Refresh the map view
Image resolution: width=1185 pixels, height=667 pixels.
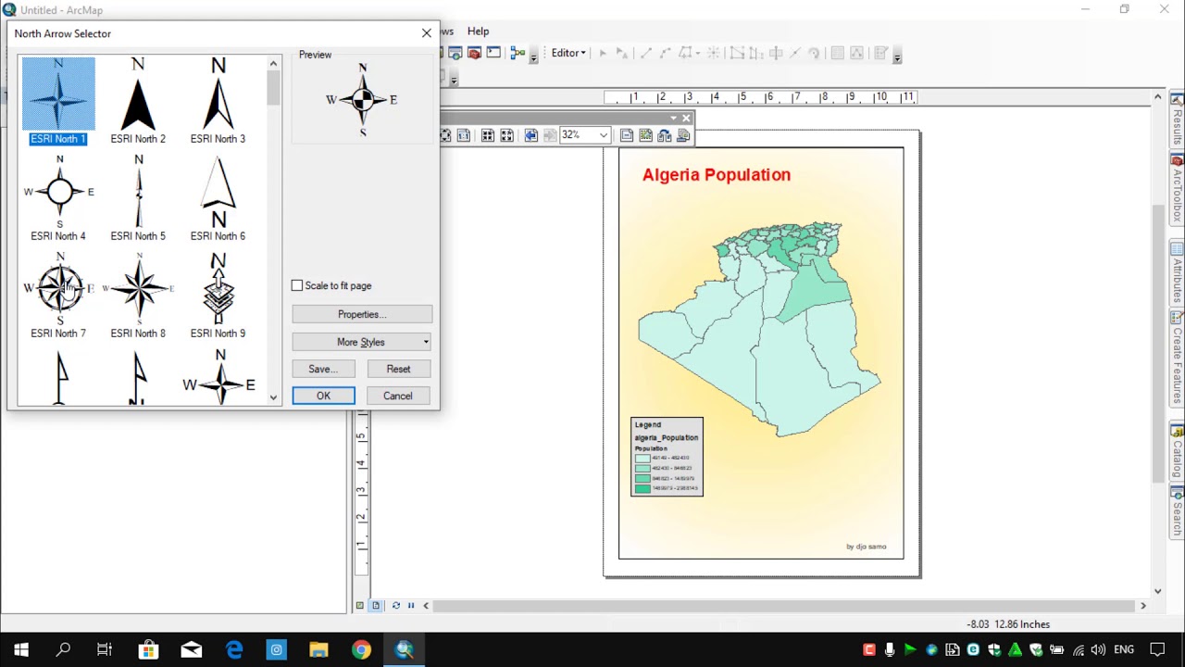pos(396,606)
